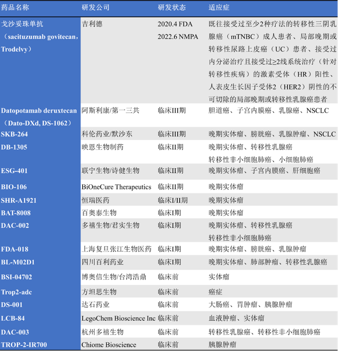Click 转移性非小细胞肺癌、小细胞肺癌 indication line
This screenshot has width=338, height=353.
(261, 160)
